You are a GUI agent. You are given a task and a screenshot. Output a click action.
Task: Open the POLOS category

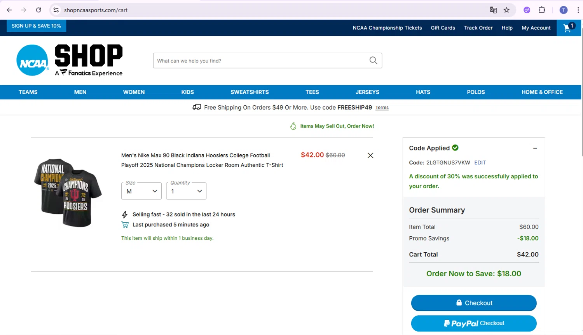(x=476, y=92)
